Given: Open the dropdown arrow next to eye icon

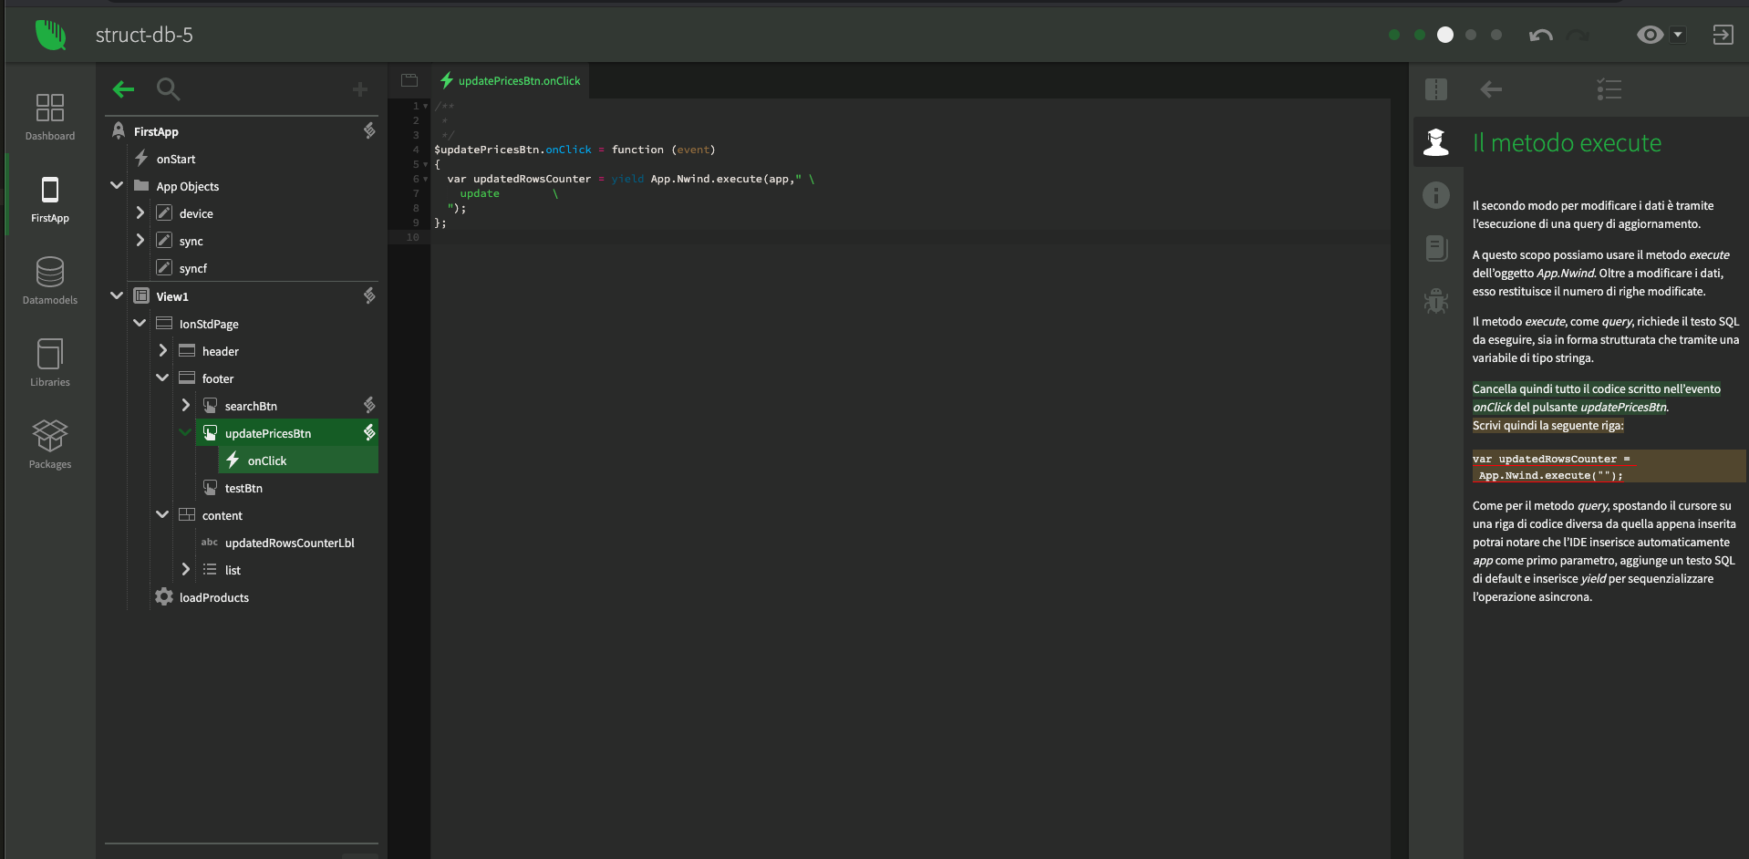Looking at the screenshot, I should click(x=1678, y=35).
